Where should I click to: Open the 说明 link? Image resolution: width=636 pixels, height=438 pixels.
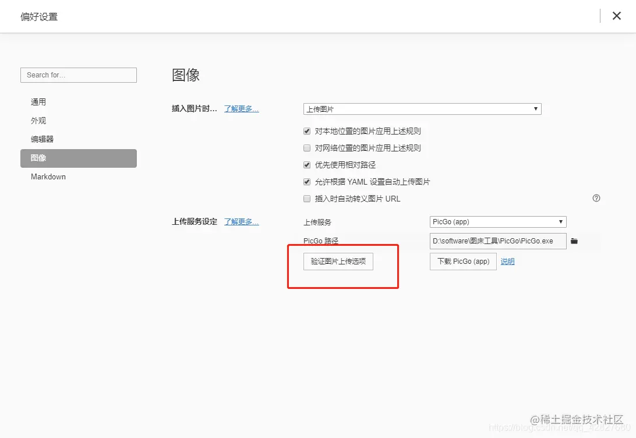pos(507,262)
